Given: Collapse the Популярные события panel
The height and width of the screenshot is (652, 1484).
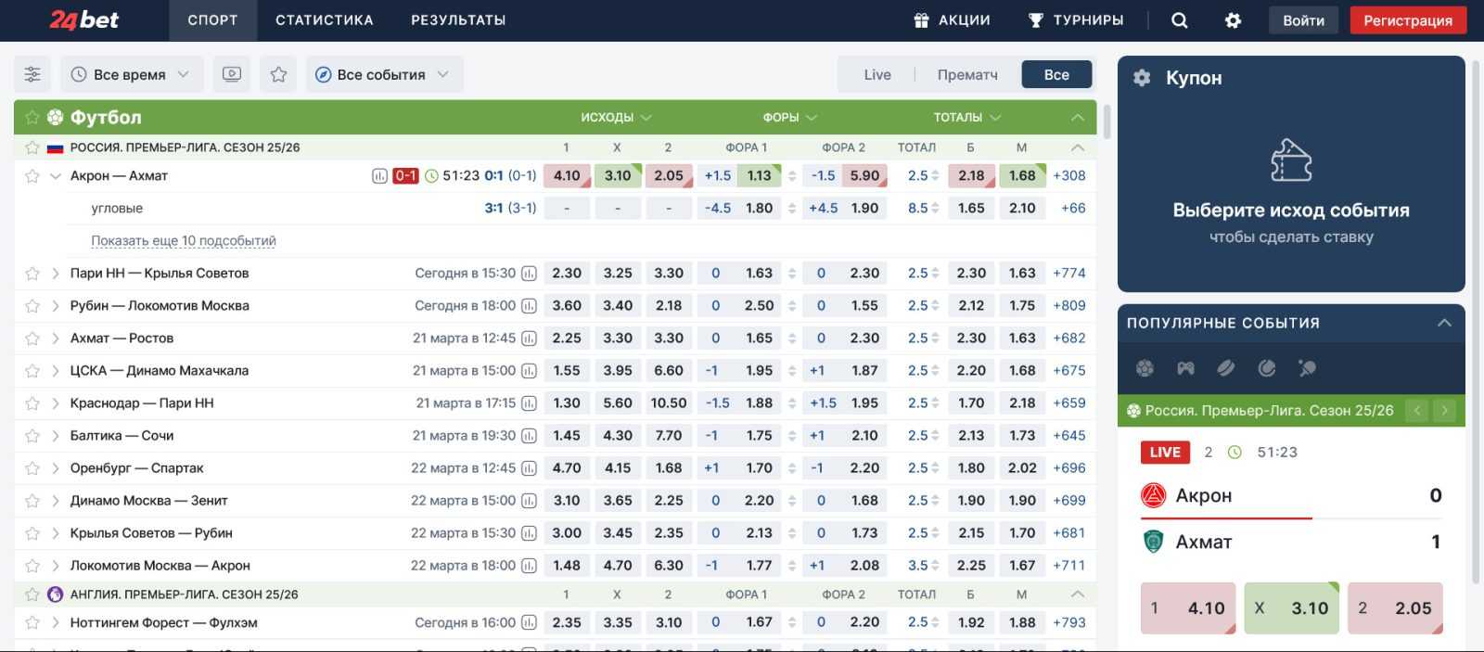Looking at the screenshot, I should pos(1444,323).
